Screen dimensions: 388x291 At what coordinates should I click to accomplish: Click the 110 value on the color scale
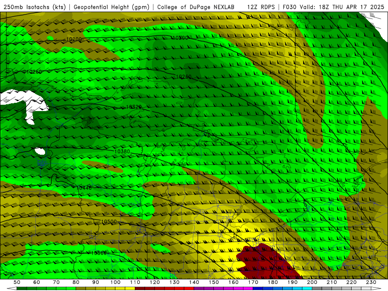135,282
